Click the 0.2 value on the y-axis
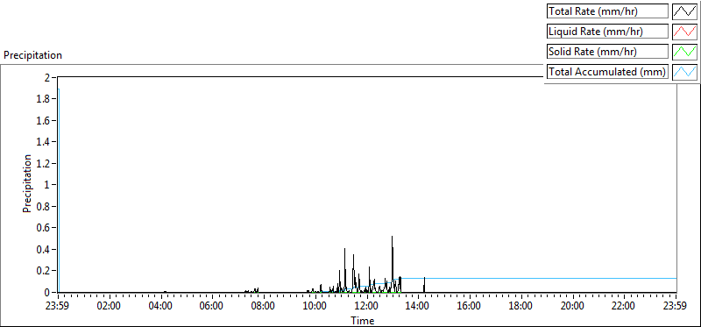Screen dimensions: 701x327 [x=44, y=271]
